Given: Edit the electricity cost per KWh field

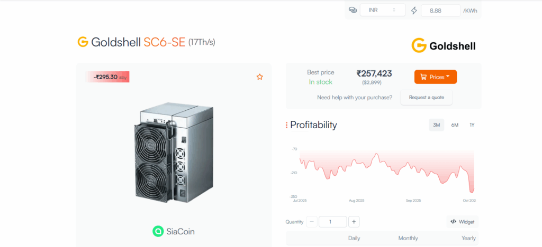Looking at the screenshot, I should tap(440, 10).
